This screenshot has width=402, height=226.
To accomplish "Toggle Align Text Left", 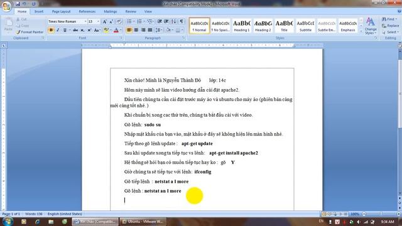I will pos(129,30).
